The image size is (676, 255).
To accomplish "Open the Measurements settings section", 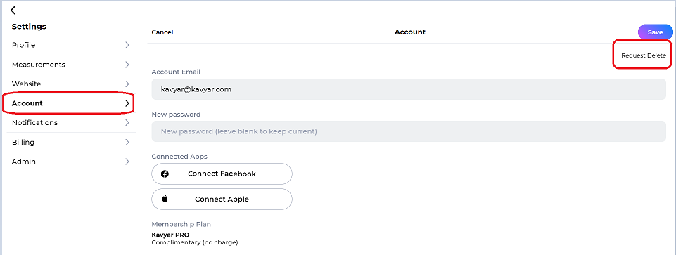I will 71,65.
